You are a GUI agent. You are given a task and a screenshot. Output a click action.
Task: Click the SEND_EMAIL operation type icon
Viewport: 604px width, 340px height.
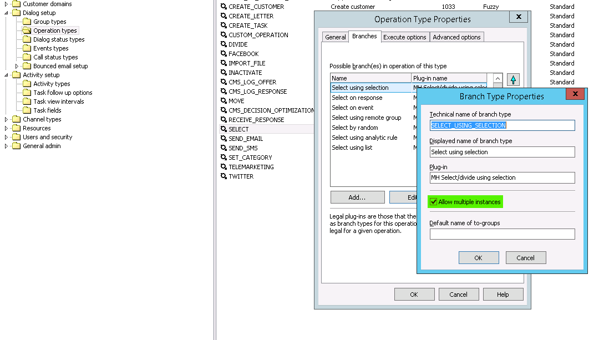(224, 139)
